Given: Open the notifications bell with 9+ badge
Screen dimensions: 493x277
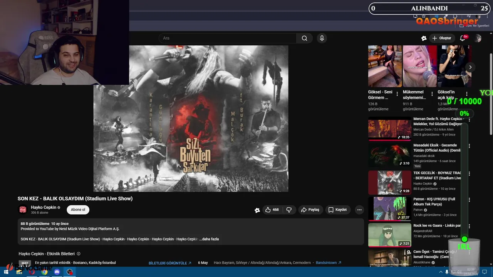Looking at the screenshot, I should click(x=463, y=38).
